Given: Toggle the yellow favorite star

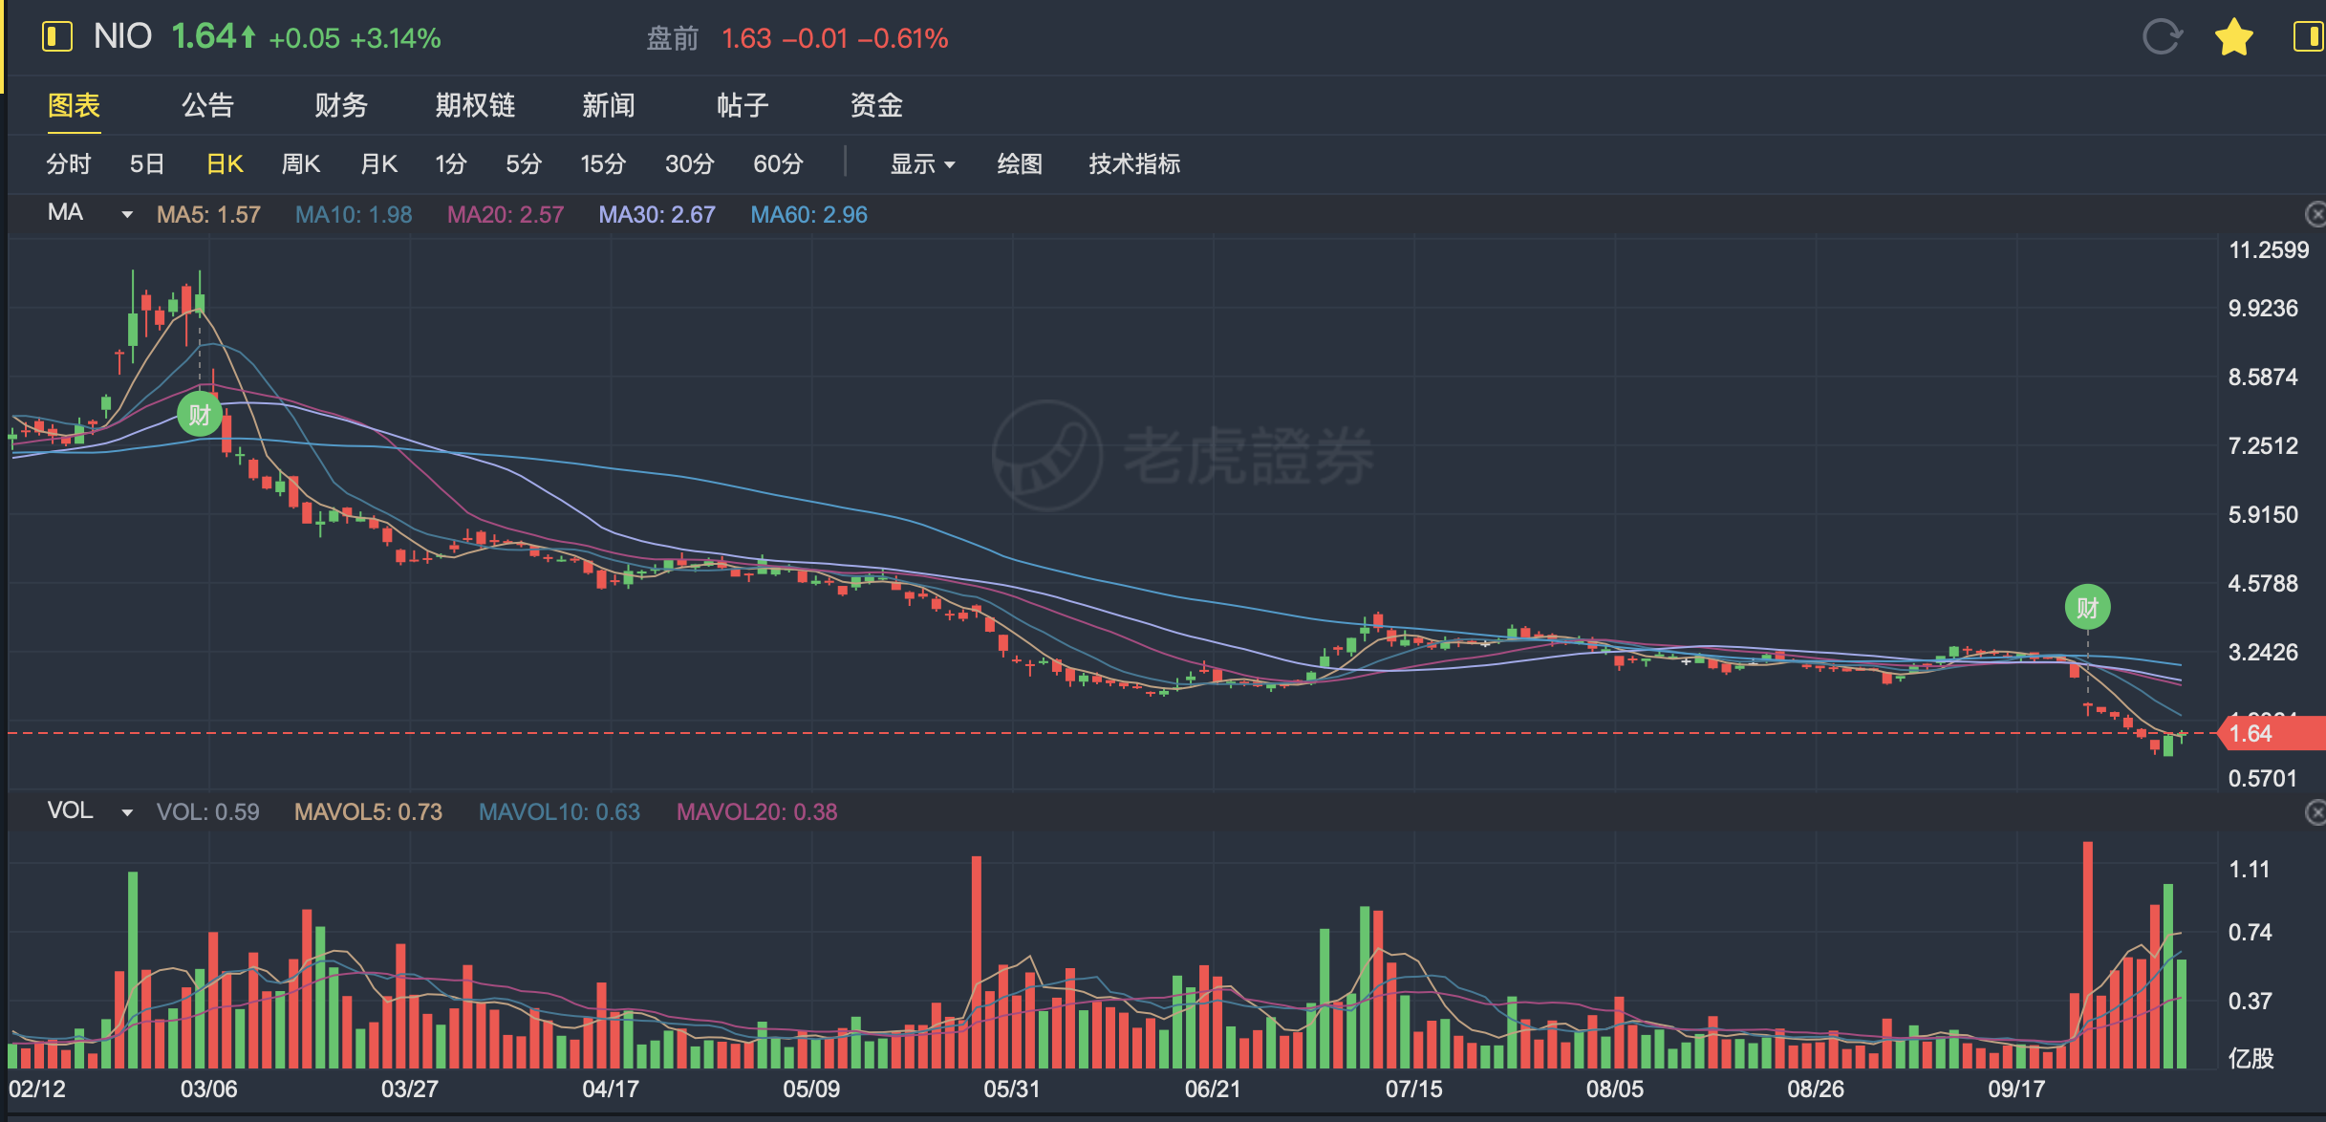Looking at the screenshot, I should pyautogui.click(x=2234, y=38).
